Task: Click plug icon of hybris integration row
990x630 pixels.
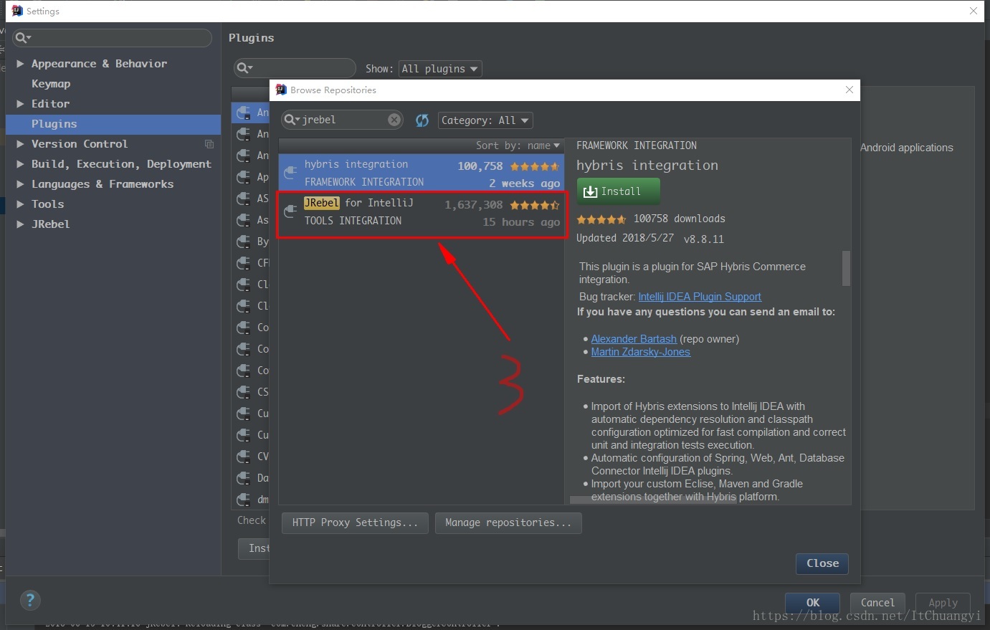Action: 290,173
